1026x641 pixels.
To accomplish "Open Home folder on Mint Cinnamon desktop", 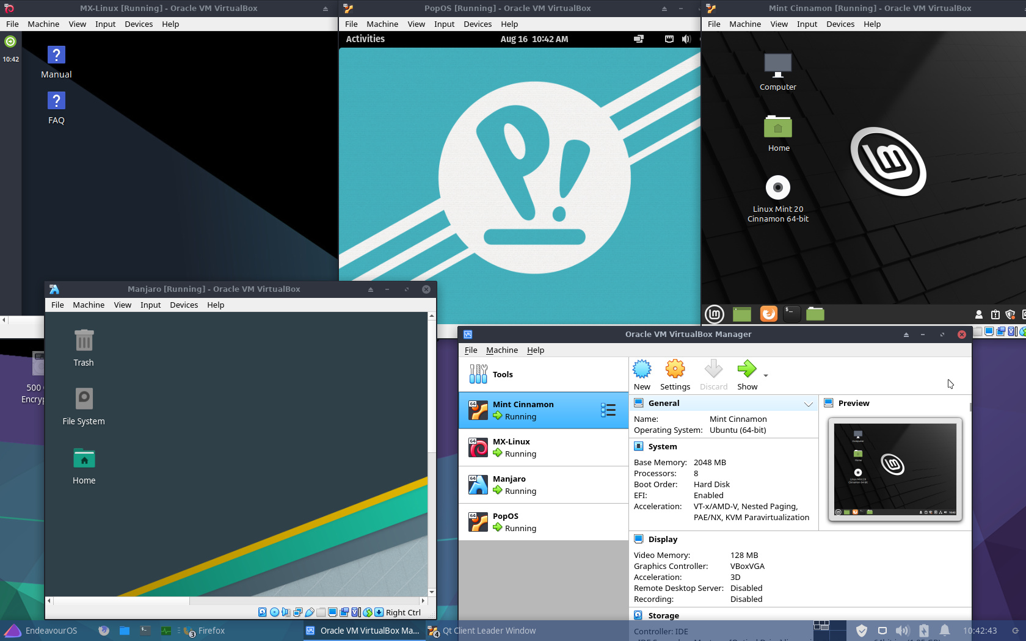I will coord(778,133).
